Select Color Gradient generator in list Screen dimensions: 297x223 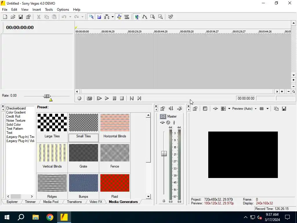pyautogui.click(x=16, y=112)
